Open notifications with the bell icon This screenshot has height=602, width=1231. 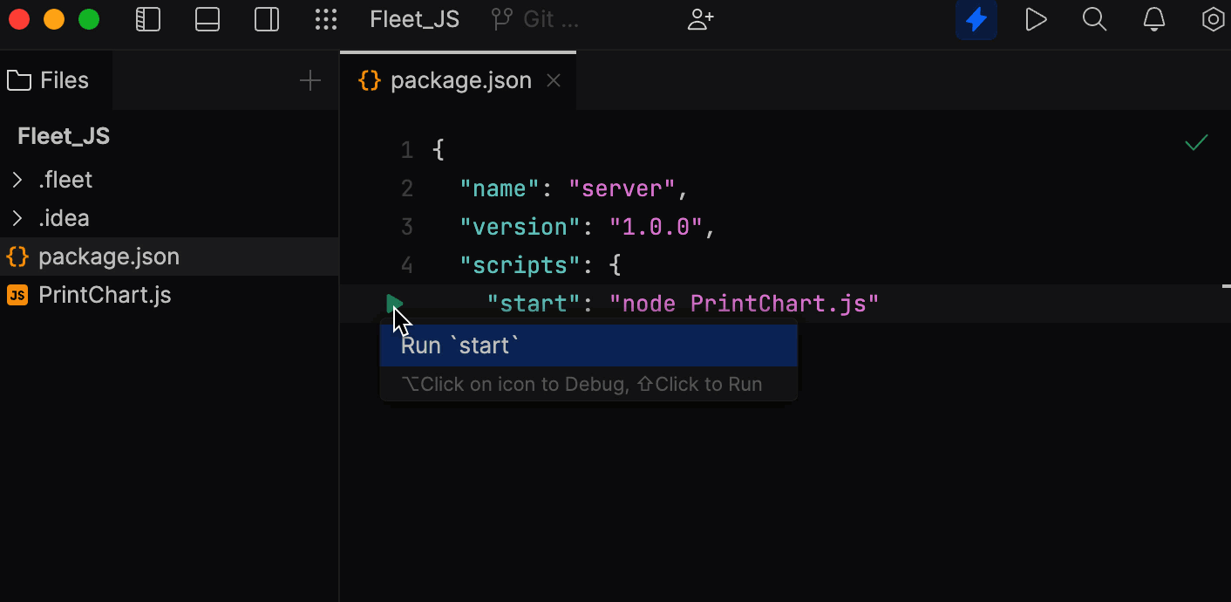(x=1153, y=19)
